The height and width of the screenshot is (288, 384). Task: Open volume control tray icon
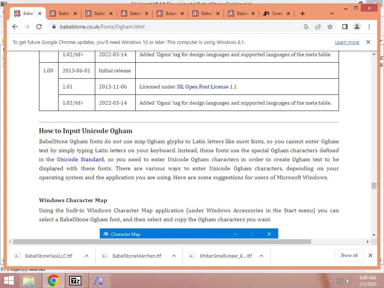click(348, 281)
